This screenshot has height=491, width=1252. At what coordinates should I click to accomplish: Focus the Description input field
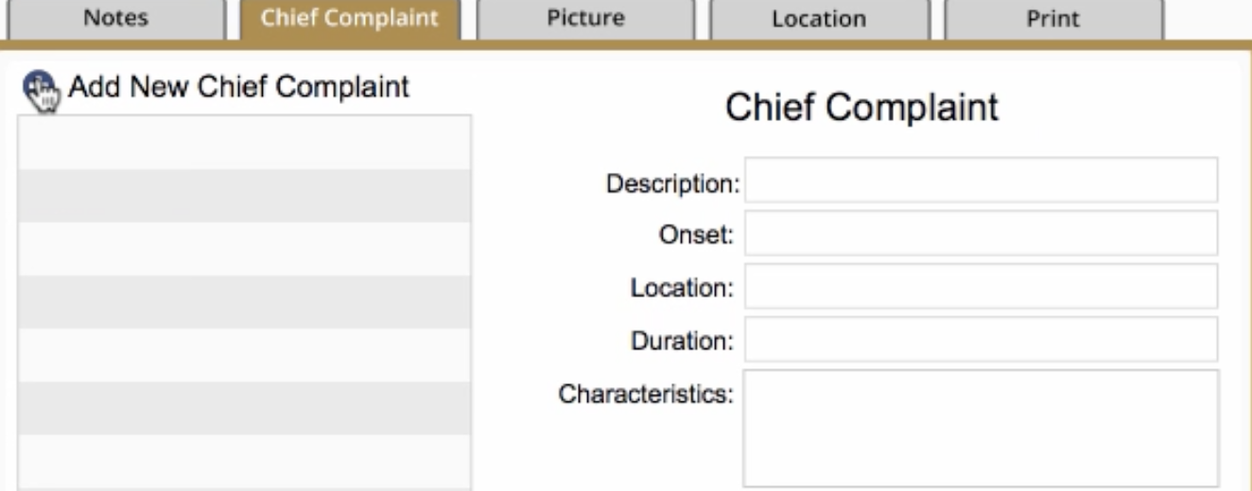click(x=981, y=180)
